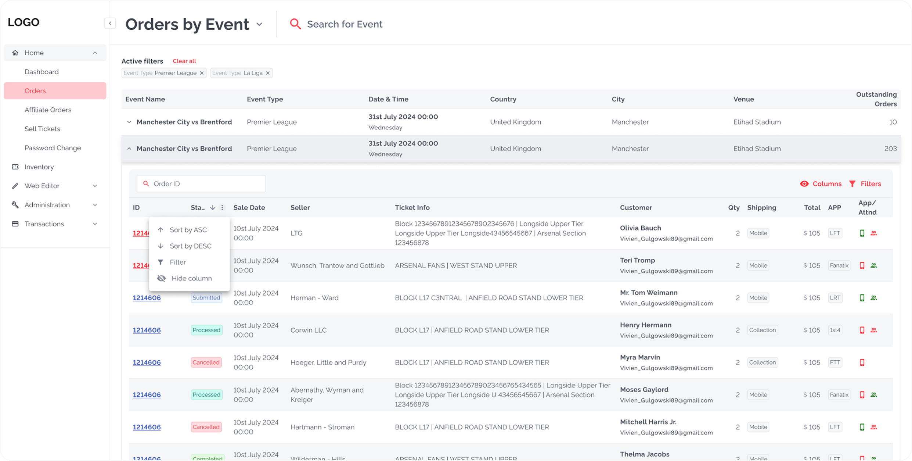Image resolution: width=912 pixels, height=461 pixels.
Task: Choose Sort by DESC in the column menu
Action: pyautogui.click(x=191, y=246)
